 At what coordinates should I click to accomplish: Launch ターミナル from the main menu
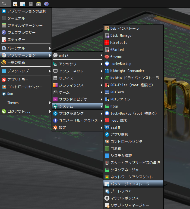tap(26, 18)
